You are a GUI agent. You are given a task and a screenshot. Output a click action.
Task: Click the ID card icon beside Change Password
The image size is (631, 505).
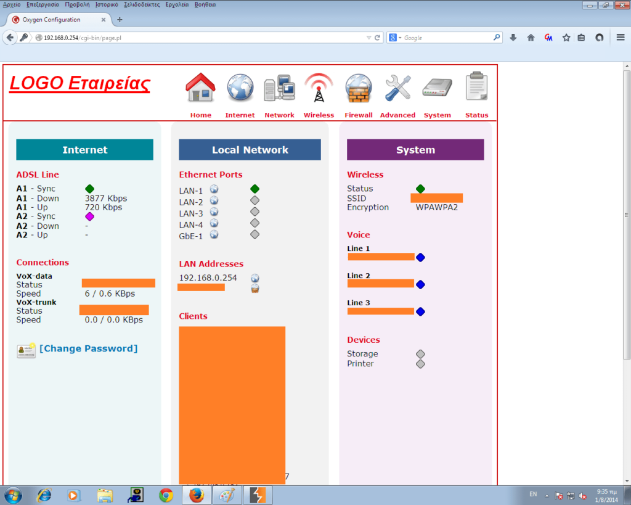coord(26,350)
